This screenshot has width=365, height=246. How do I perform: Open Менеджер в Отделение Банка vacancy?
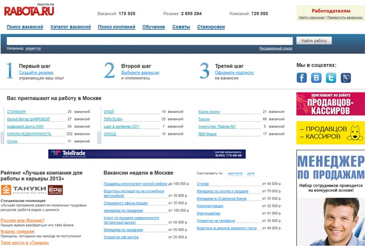(x=222, y=199)
